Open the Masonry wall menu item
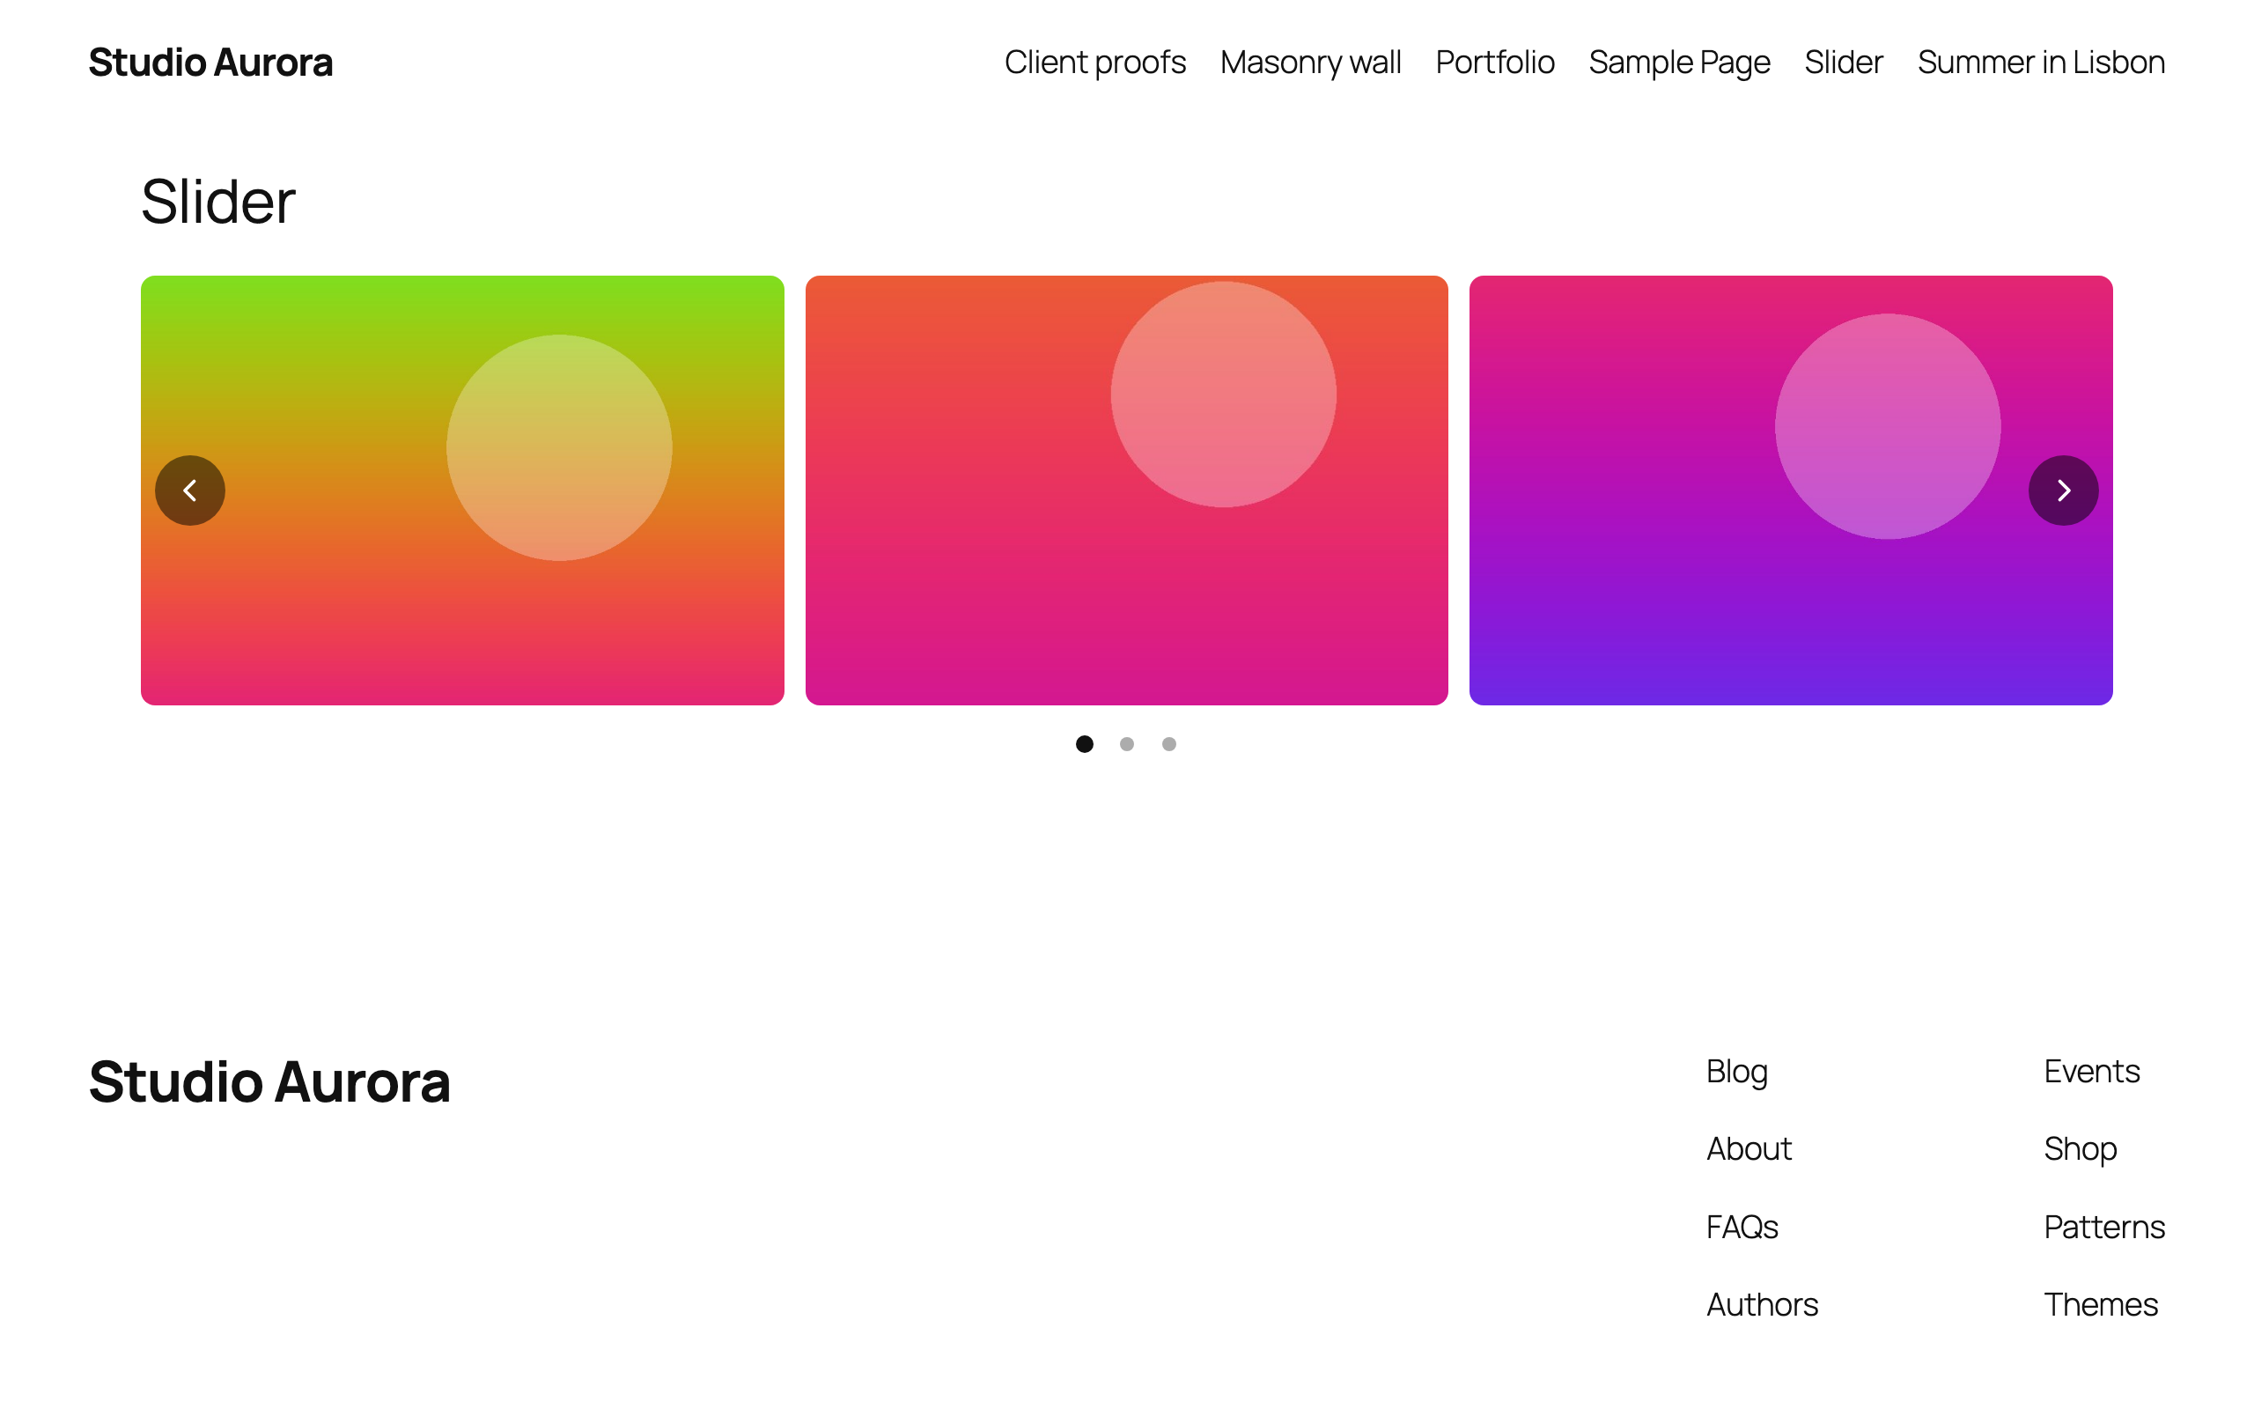Image resolution: width=2254 pixels, height=1409 pixels. click(1310, 63)
